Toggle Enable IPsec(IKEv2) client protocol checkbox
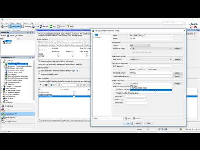Viewport: 200px width, 150px height. click(x=115, y=93)
